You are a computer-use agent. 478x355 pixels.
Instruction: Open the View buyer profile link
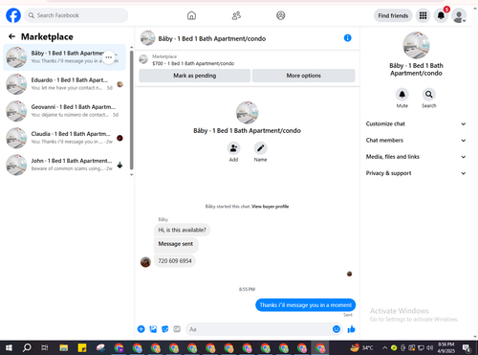coord(270,207)
